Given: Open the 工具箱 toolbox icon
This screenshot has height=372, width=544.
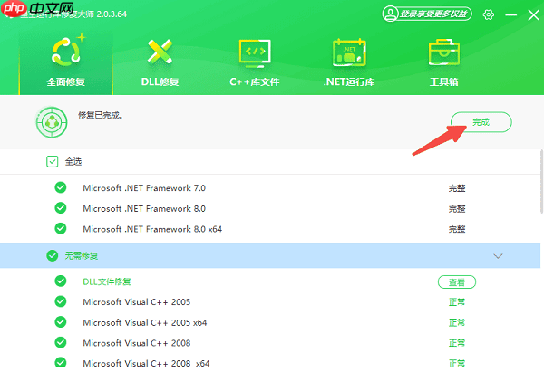Looking at the screenshot, I should click(444, 52).
